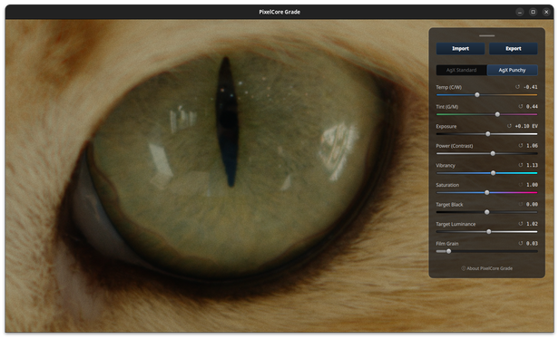Click the Import button
The width and height of the screenshot is (559, 339).
coord(460,48)
